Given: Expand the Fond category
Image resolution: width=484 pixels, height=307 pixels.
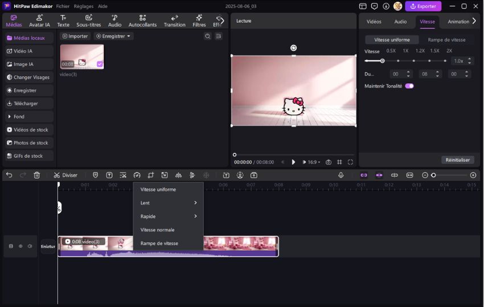Looking at the screenshot, I should point(29,116).
